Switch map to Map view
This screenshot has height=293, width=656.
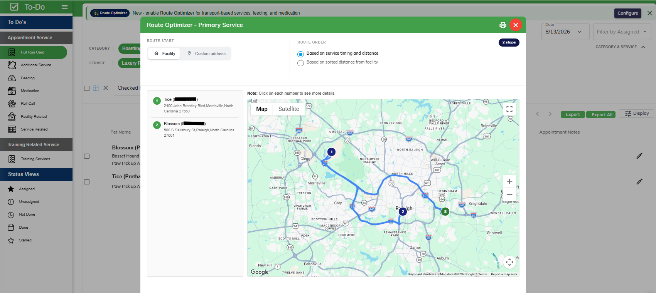point(262,109)
